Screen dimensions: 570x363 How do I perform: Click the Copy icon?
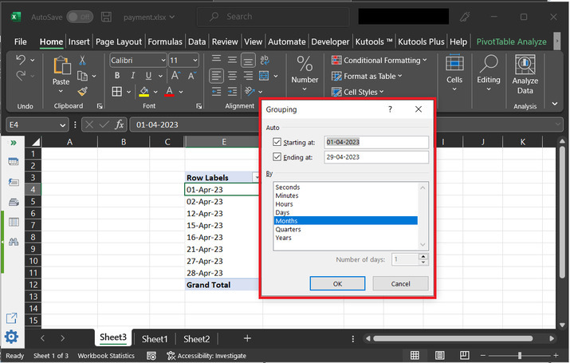(83, 76)
